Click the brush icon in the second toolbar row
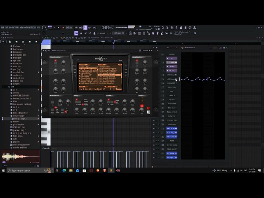This screenshot has width=264, height=198. coord(85,33)
